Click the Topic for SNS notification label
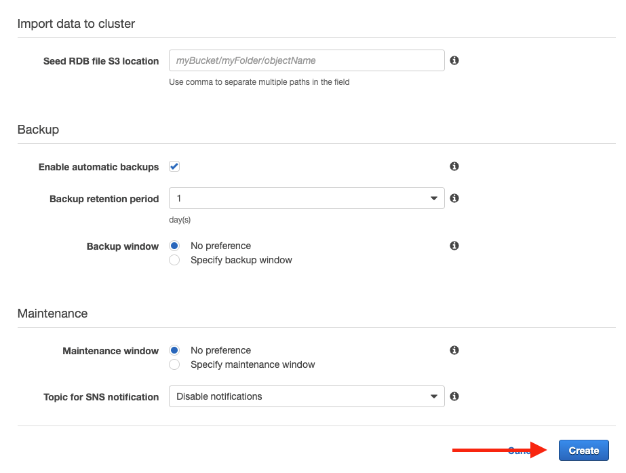Image resolution: width=626 pixels, height=473 pixels. click(x=101, y=397)
